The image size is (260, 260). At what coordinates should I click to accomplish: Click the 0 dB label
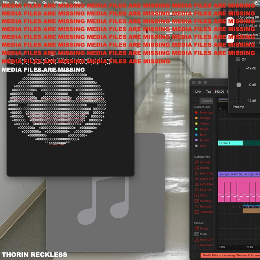tap(253, 85)
